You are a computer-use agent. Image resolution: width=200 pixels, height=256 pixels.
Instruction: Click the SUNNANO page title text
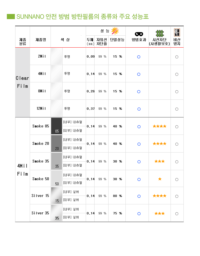click(x=83, y=17)
